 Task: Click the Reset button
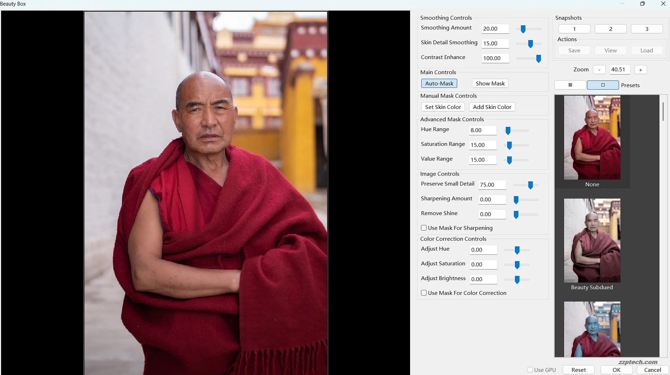click(578, 370)
